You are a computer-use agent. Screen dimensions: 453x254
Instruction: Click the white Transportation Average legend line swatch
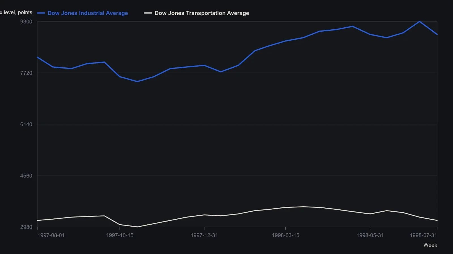coord(148,13)
